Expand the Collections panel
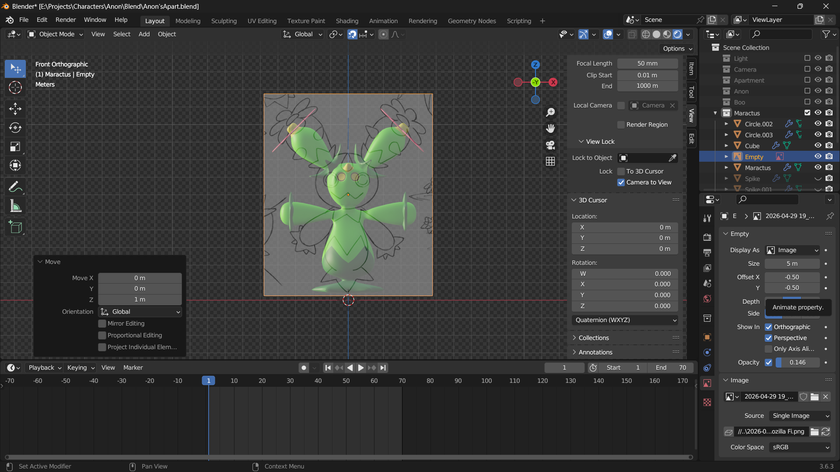840x472 pixels. point(594,338)
